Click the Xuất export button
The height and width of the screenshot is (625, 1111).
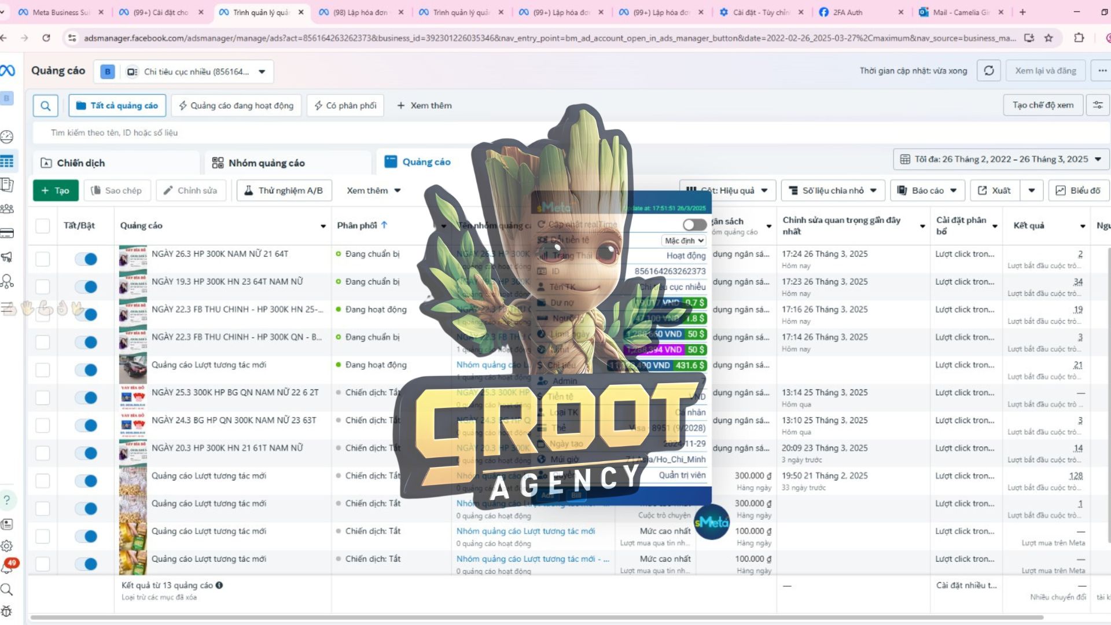(x=995, y=190)
